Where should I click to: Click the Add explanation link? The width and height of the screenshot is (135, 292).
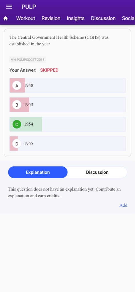pos(123,205)
